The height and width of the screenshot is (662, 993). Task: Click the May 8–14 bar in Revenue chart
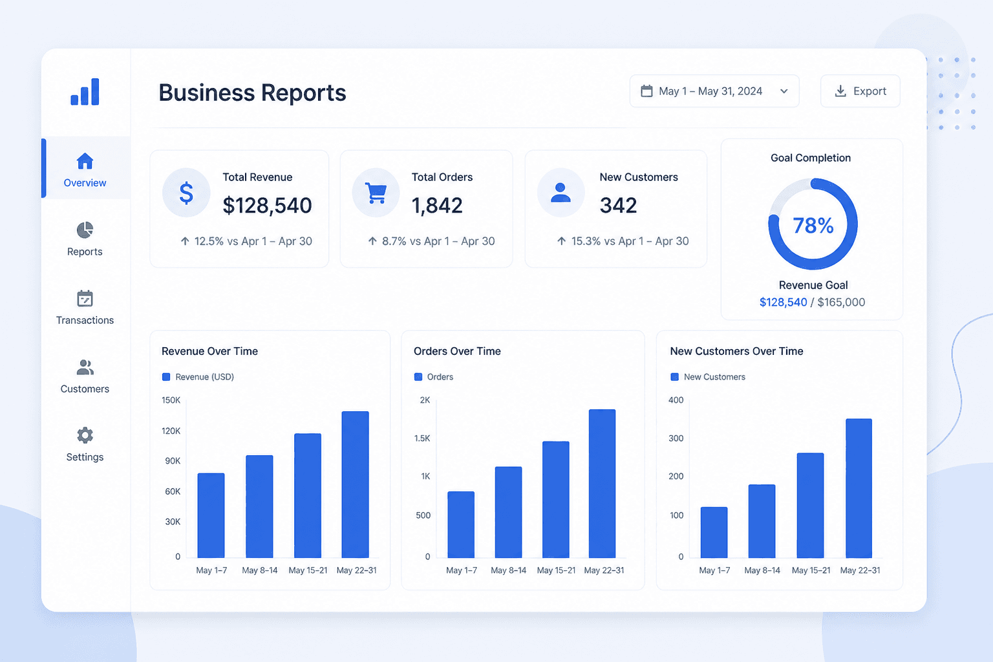pyautogui.click(x=259, y=506)
